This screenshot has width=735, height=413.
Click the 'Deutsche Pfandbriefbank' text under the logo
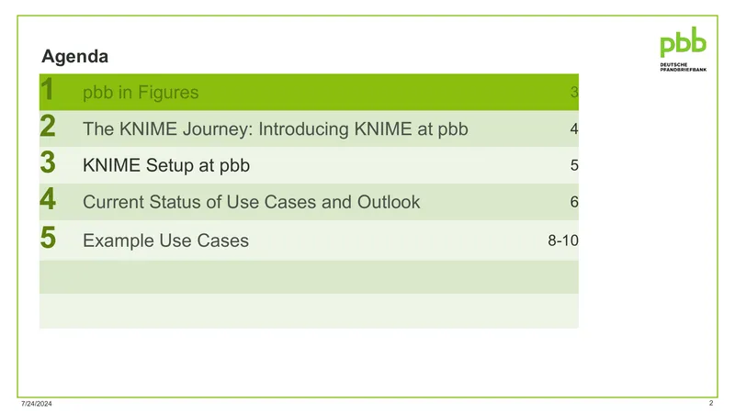[x=683, y=67]
